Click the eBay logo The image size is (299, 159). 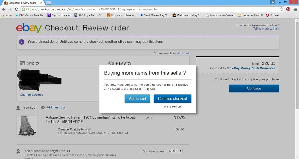click(29, 28)
